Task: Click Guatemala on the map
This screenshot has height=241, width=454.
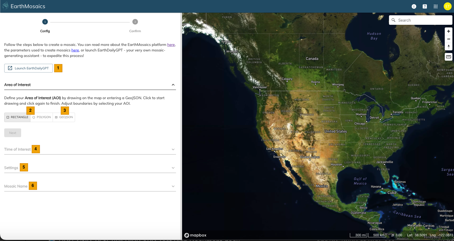Action: pos(358,213)
